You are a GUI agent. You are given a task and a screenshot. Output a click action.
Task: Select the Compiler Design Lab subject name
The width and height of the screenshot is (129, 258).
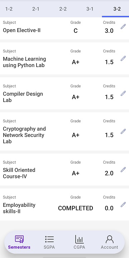[x=23, y=97]
